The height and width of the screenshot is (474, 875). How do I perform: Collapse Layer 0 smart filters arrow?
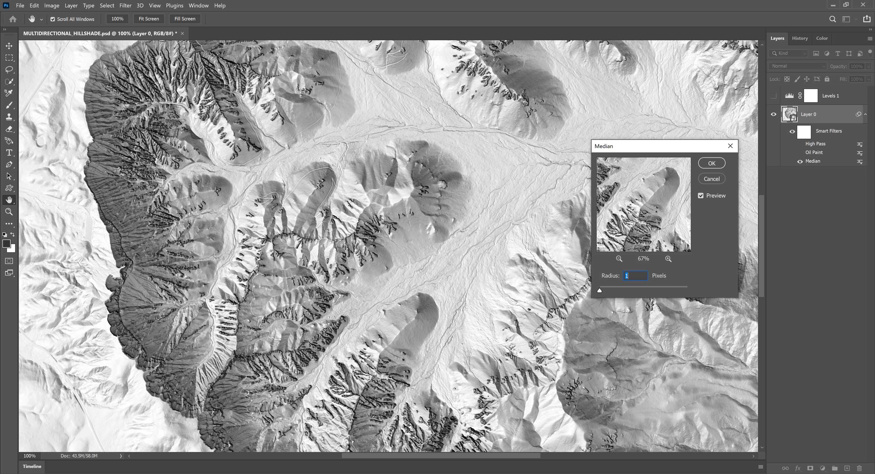coord(866,114)
